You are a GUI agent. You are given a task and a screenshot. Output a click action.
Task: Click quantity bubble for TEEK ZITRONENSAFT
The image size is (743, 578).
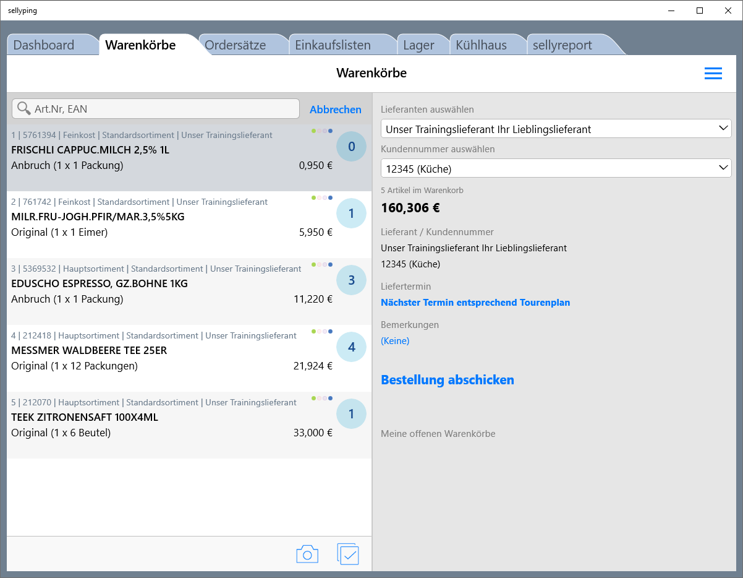click(x=351, y=414)
